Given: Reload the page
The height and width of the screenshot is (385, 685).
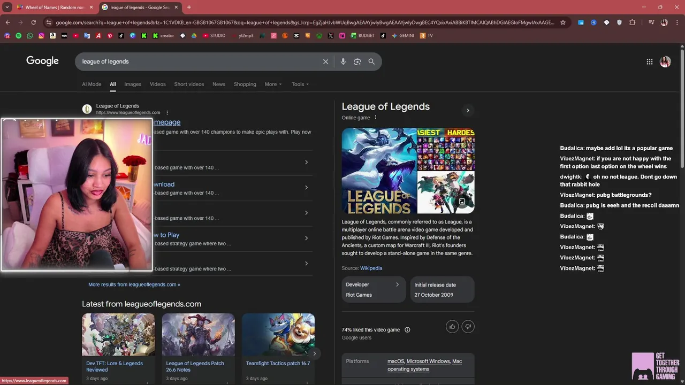Looking at the screenshot, I should [33, 22].
